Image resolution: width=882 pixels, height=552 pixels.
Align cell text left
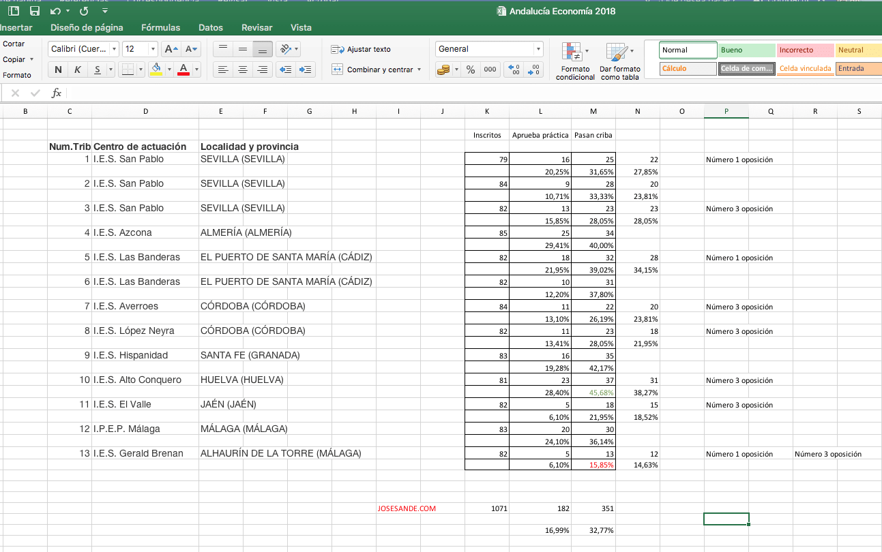point(223,70)
